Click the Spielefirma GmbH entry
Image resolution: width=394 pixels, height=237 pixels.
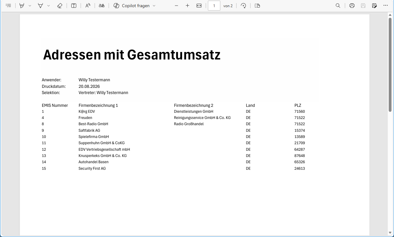(94, 137)
